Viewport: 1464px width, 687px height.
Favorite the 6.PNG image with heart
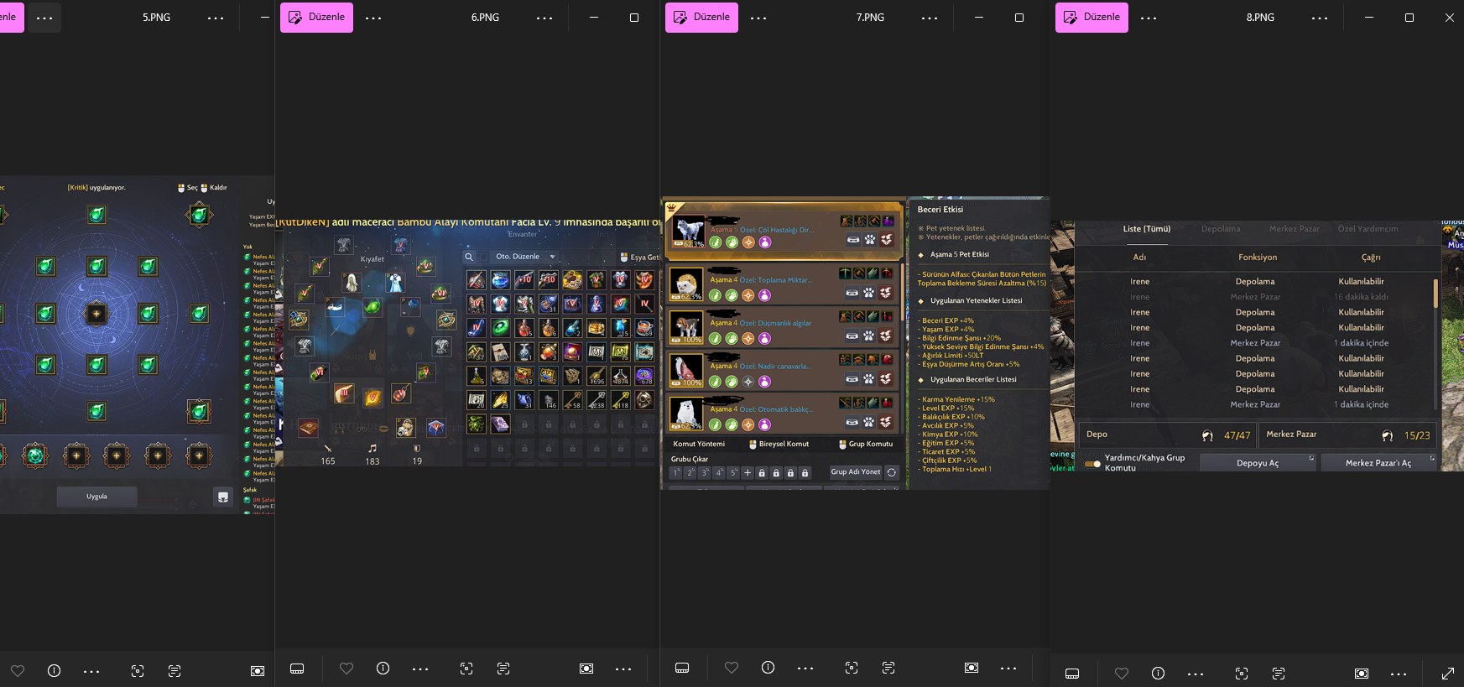click(x=346, y=669)
